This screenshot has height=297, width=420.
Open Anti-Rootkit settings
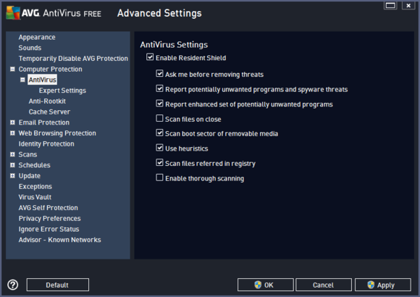tap(47, 101)
